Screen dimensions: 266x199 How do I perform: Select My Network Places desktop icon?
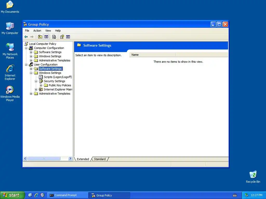10,51
